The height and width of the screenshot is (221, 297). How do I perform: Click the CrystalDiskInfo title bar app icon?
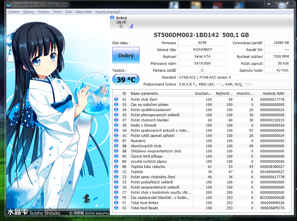tap(9, 5)
